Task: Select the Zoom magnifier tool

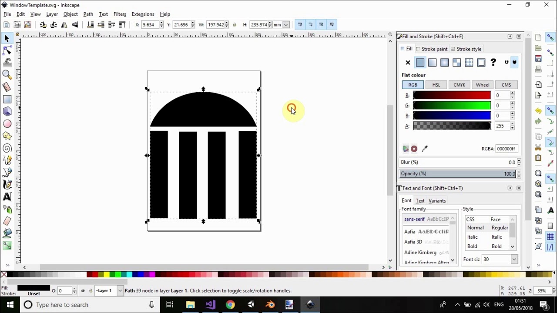Action: tap(7, 74)
